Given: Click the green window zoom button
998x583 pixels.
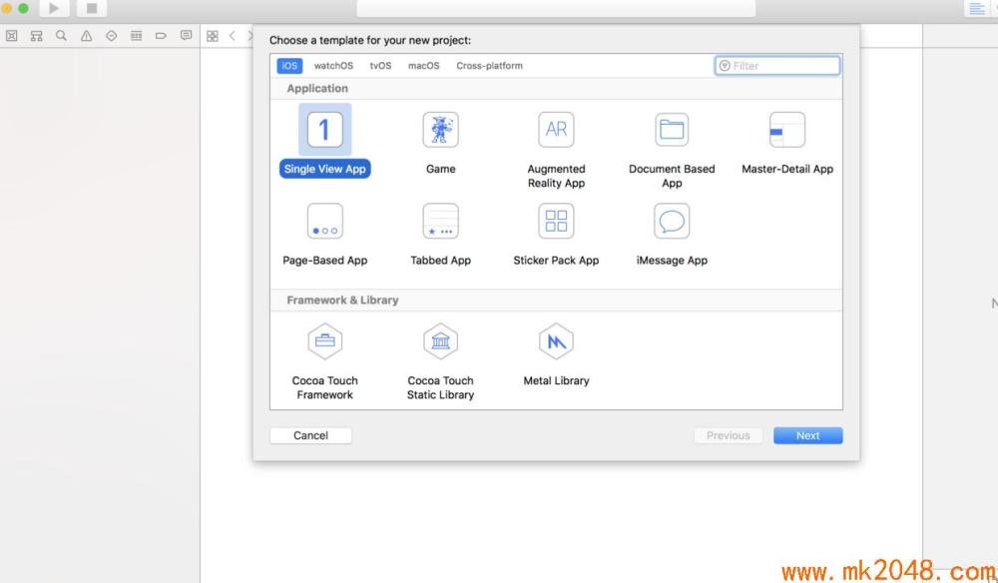Looking at the screenshot, I should (x=24, y=8).
